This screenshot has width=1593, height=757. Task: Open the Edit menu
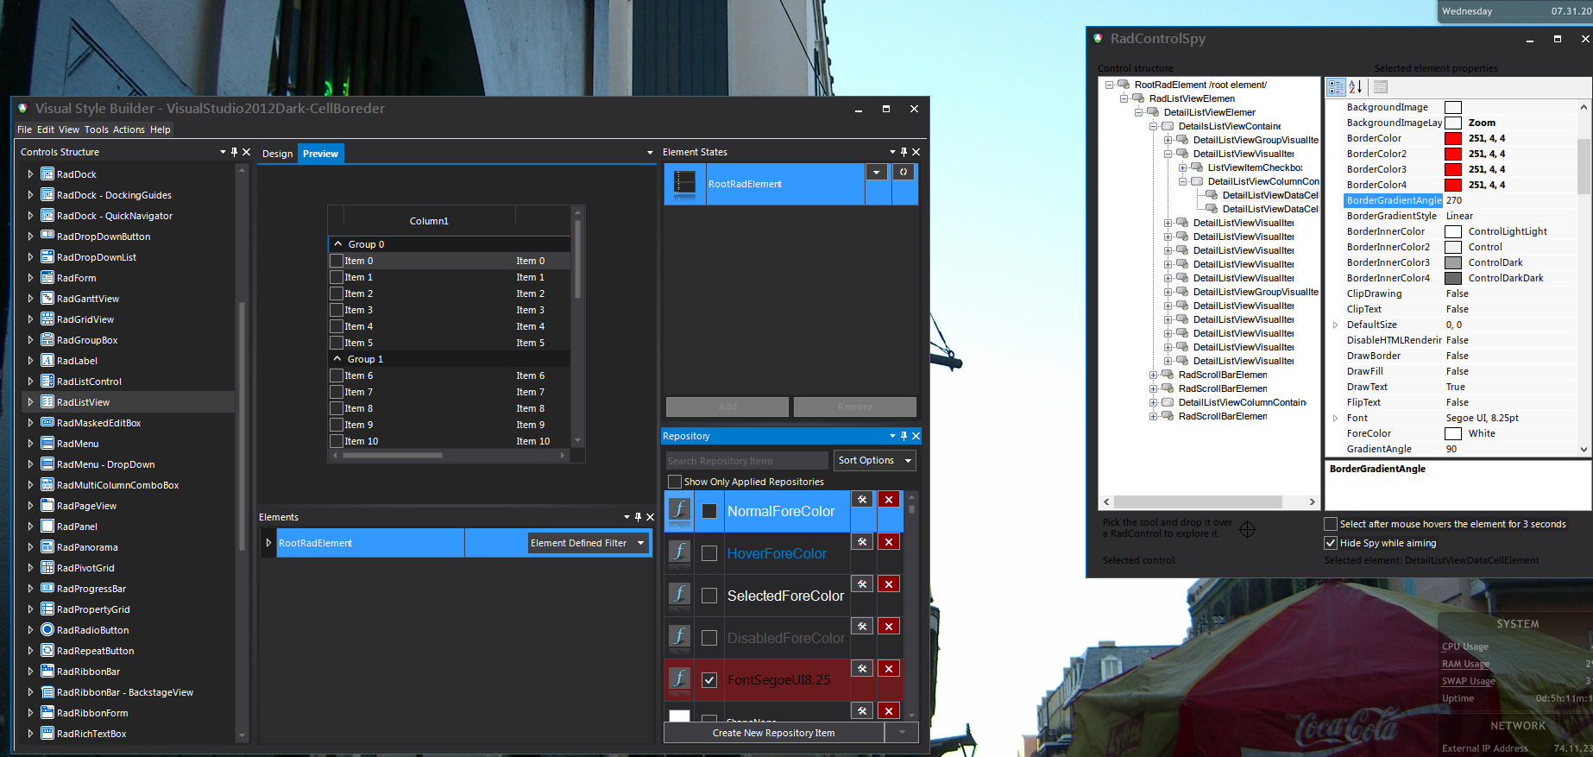click(x=46, y=129)
